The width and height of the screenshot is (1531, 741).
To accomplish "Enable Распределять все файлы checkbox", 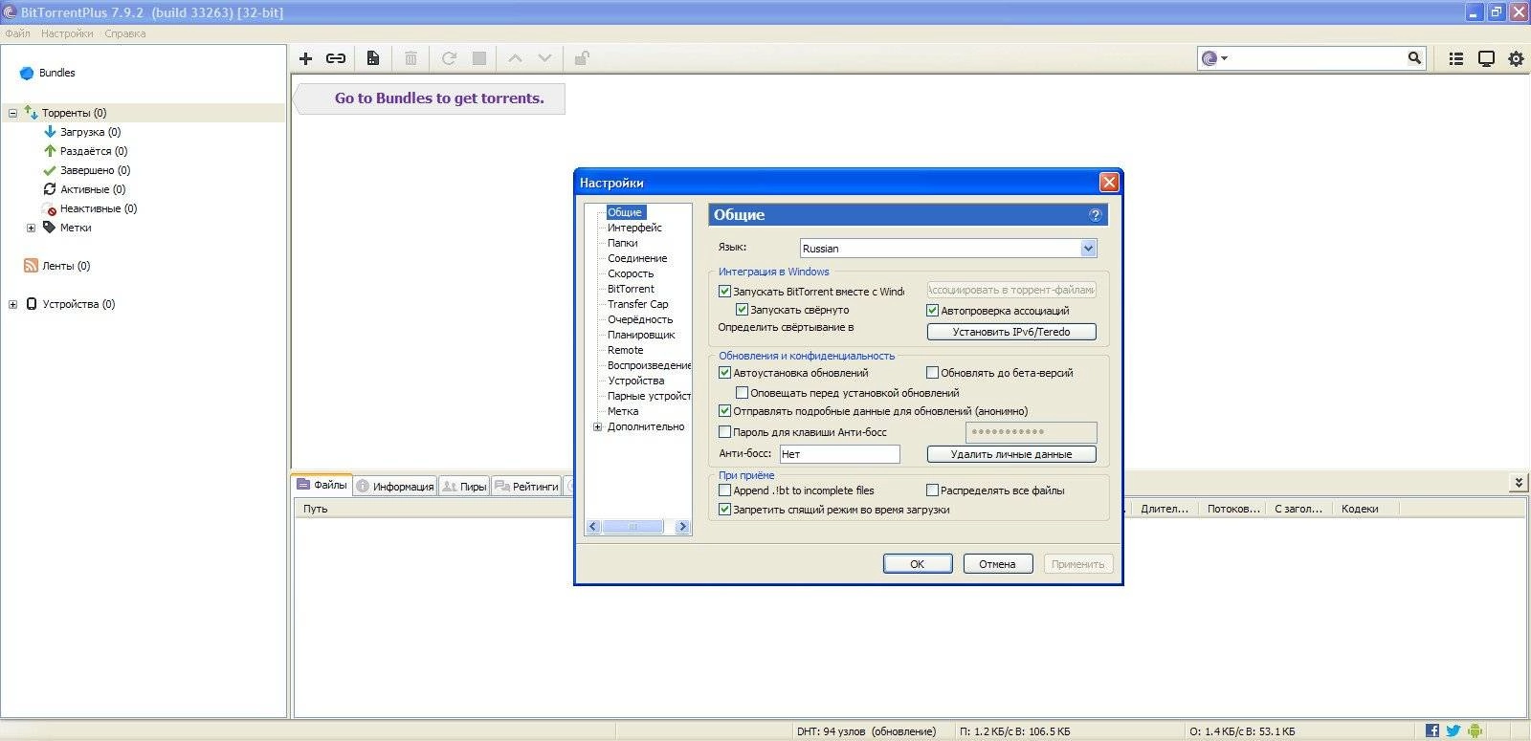I will point(932,490).
